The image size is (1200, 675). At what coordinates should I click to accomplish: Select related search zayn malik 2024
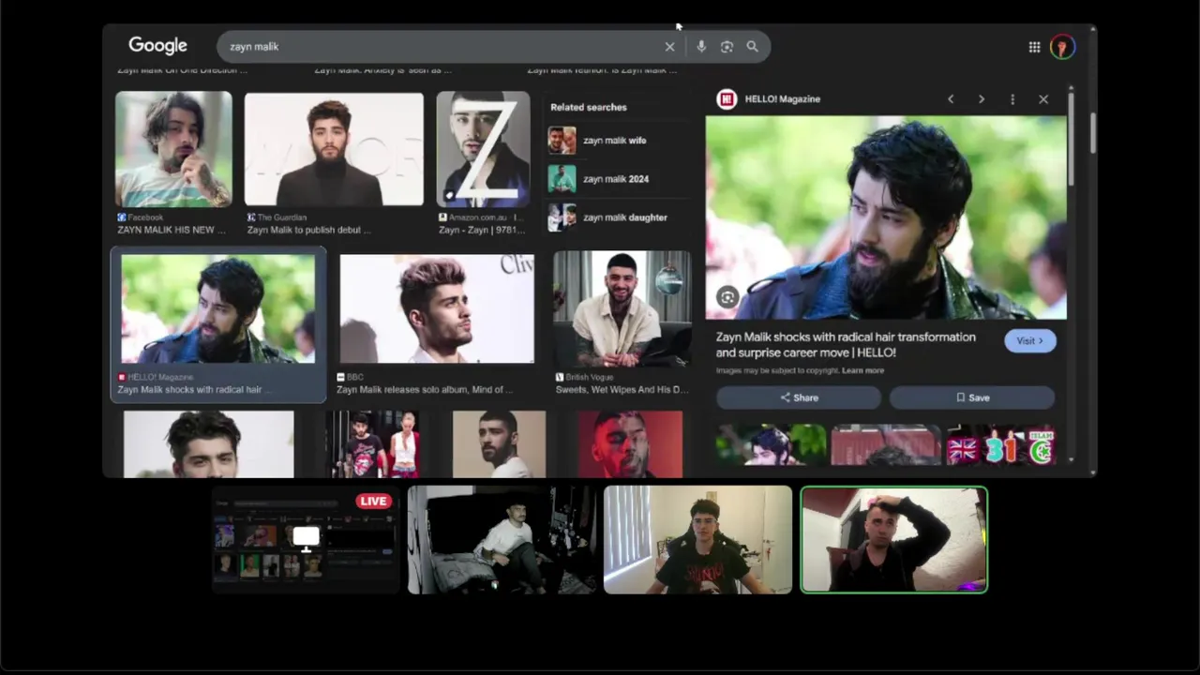(620, 179)
